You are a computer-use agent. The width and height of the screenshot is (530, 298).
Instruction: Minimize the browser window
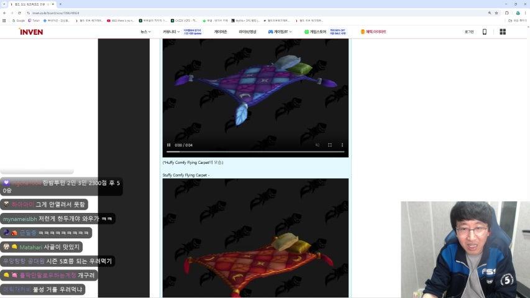506,4
